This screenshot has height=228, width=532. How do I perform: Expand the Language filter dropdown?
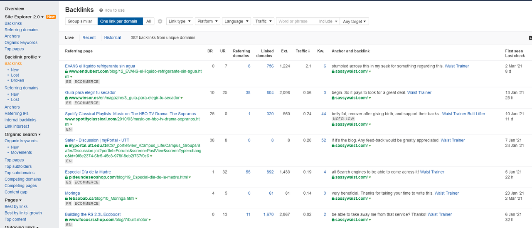236,21
